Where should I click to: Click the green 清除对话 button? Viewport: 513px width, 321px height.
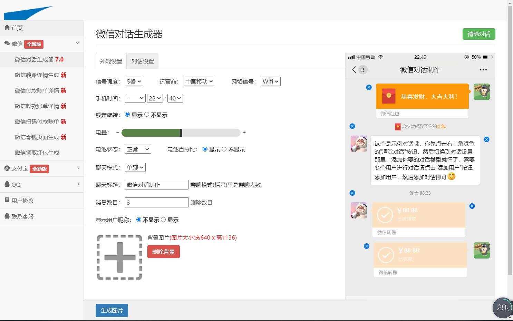478,34
